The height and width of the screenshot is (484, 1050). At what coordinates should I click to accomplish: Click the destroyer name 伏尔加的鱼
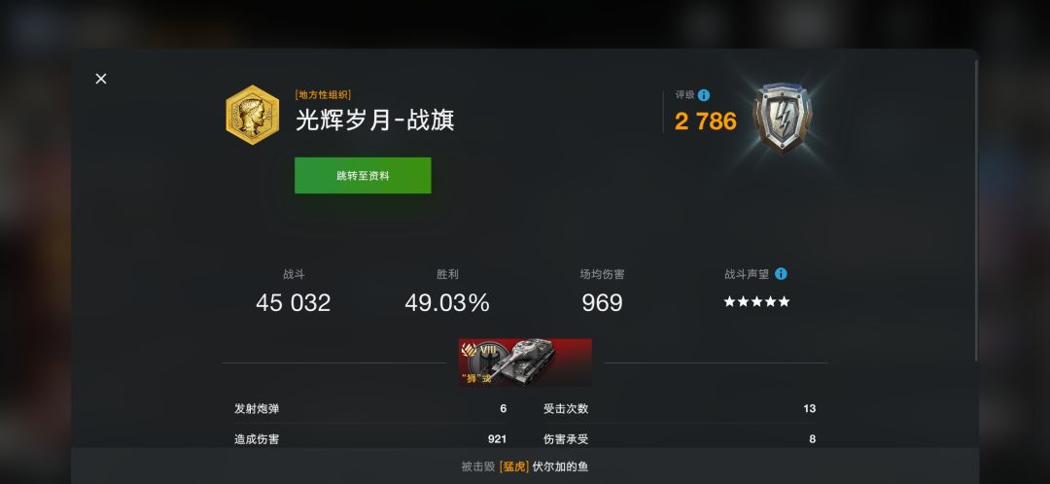pos(561,467)
